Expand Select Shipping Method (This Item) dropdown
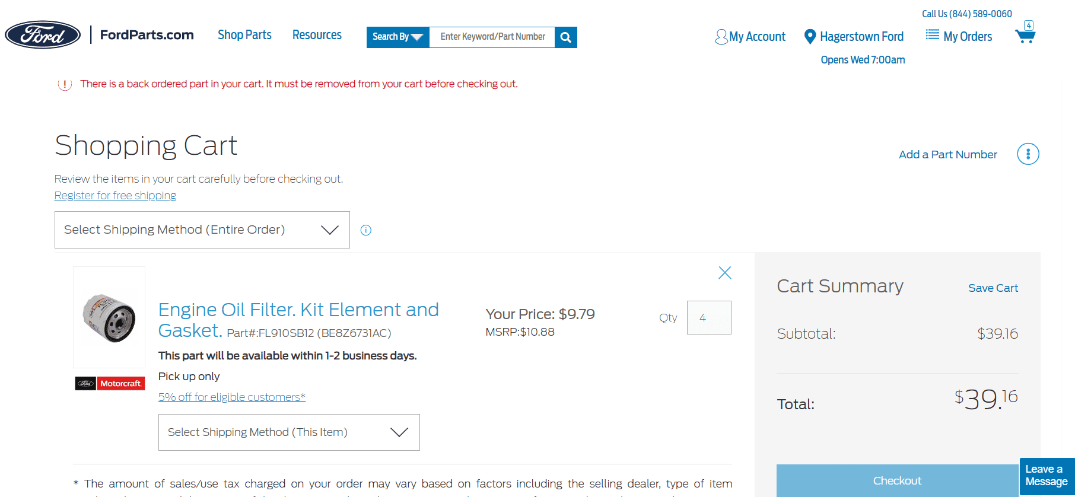Screen dimensions: 1075x497 289,432
